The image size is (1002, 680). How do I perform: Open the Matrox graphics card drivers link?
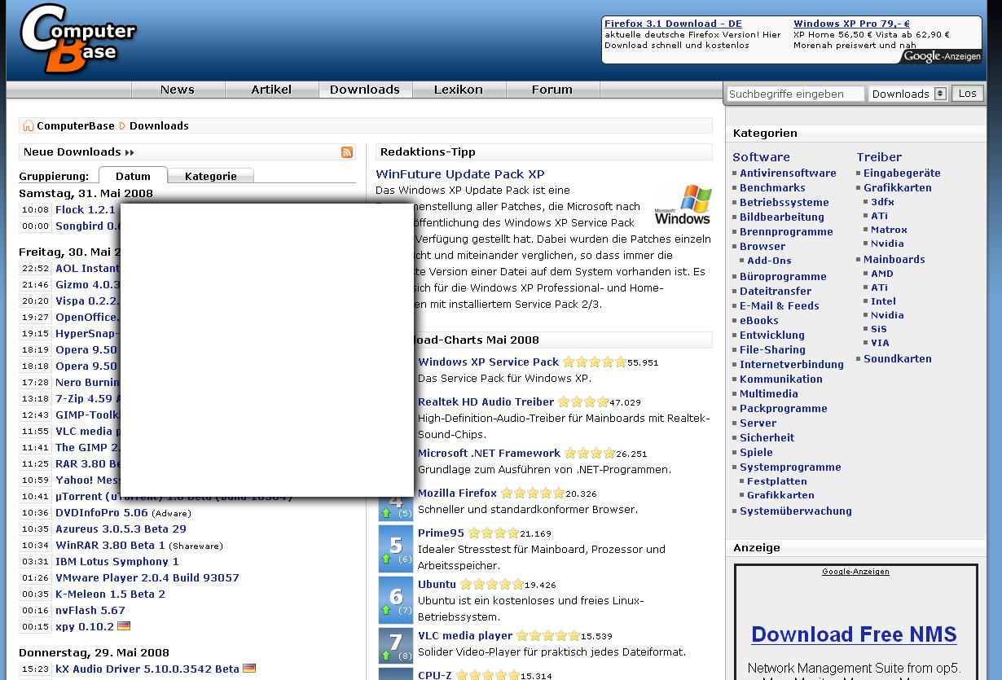tap(889, 230)
